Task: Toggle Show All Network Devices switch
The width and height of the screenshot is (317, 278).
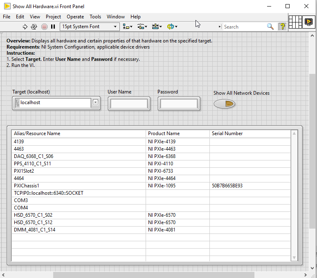Action: [x=224, y=104]
